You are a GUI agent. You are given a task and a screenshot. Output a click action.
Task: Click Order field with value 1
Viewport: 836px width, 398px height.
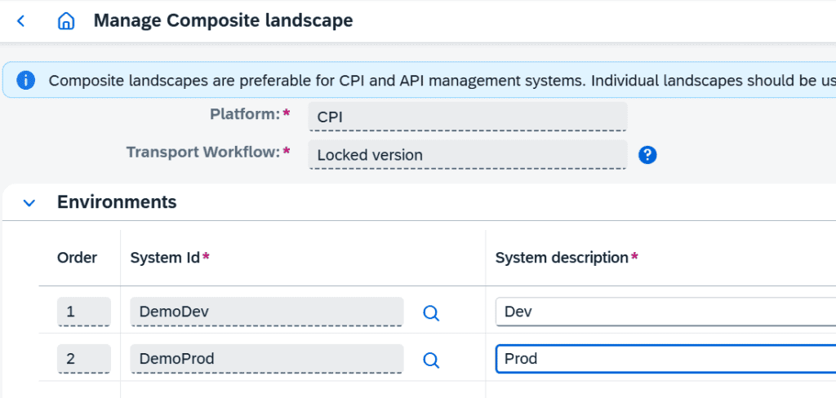[84, 312]
